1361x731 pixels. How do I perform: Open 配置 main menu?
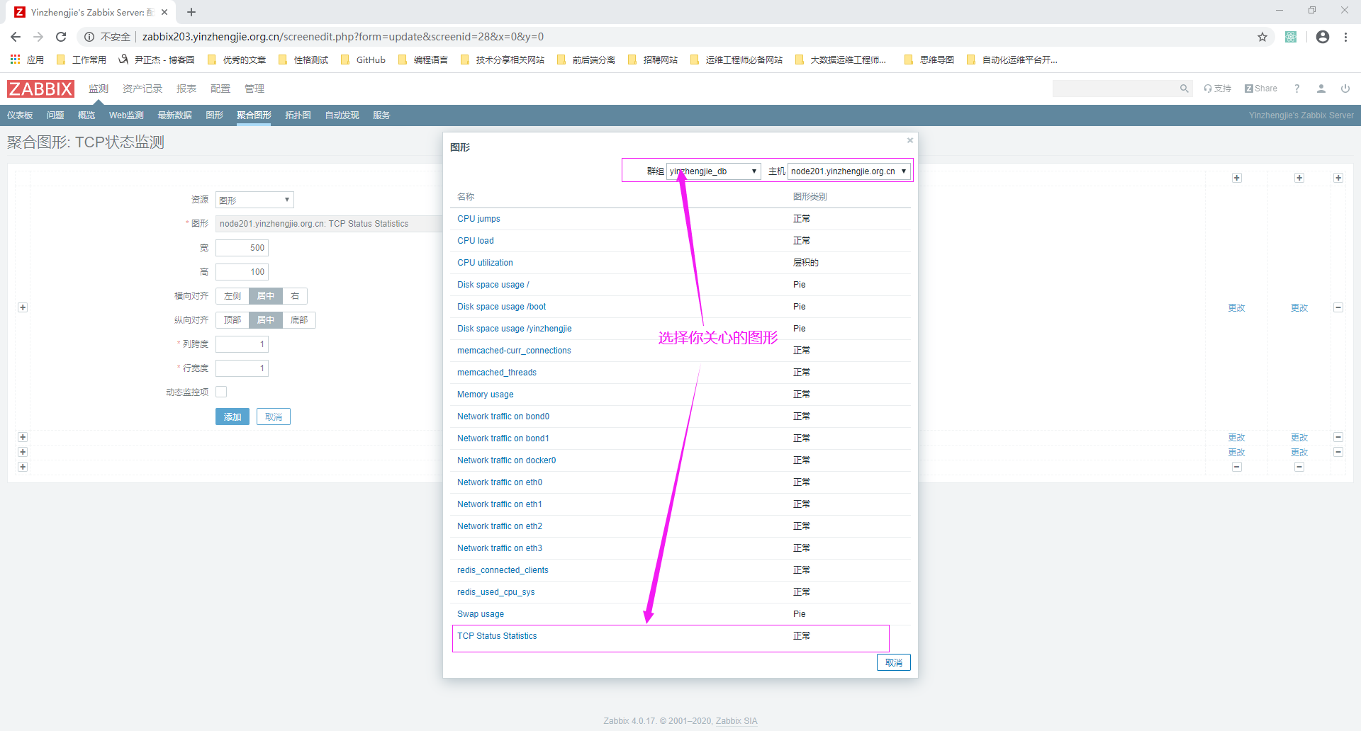[x=220, y=89]
